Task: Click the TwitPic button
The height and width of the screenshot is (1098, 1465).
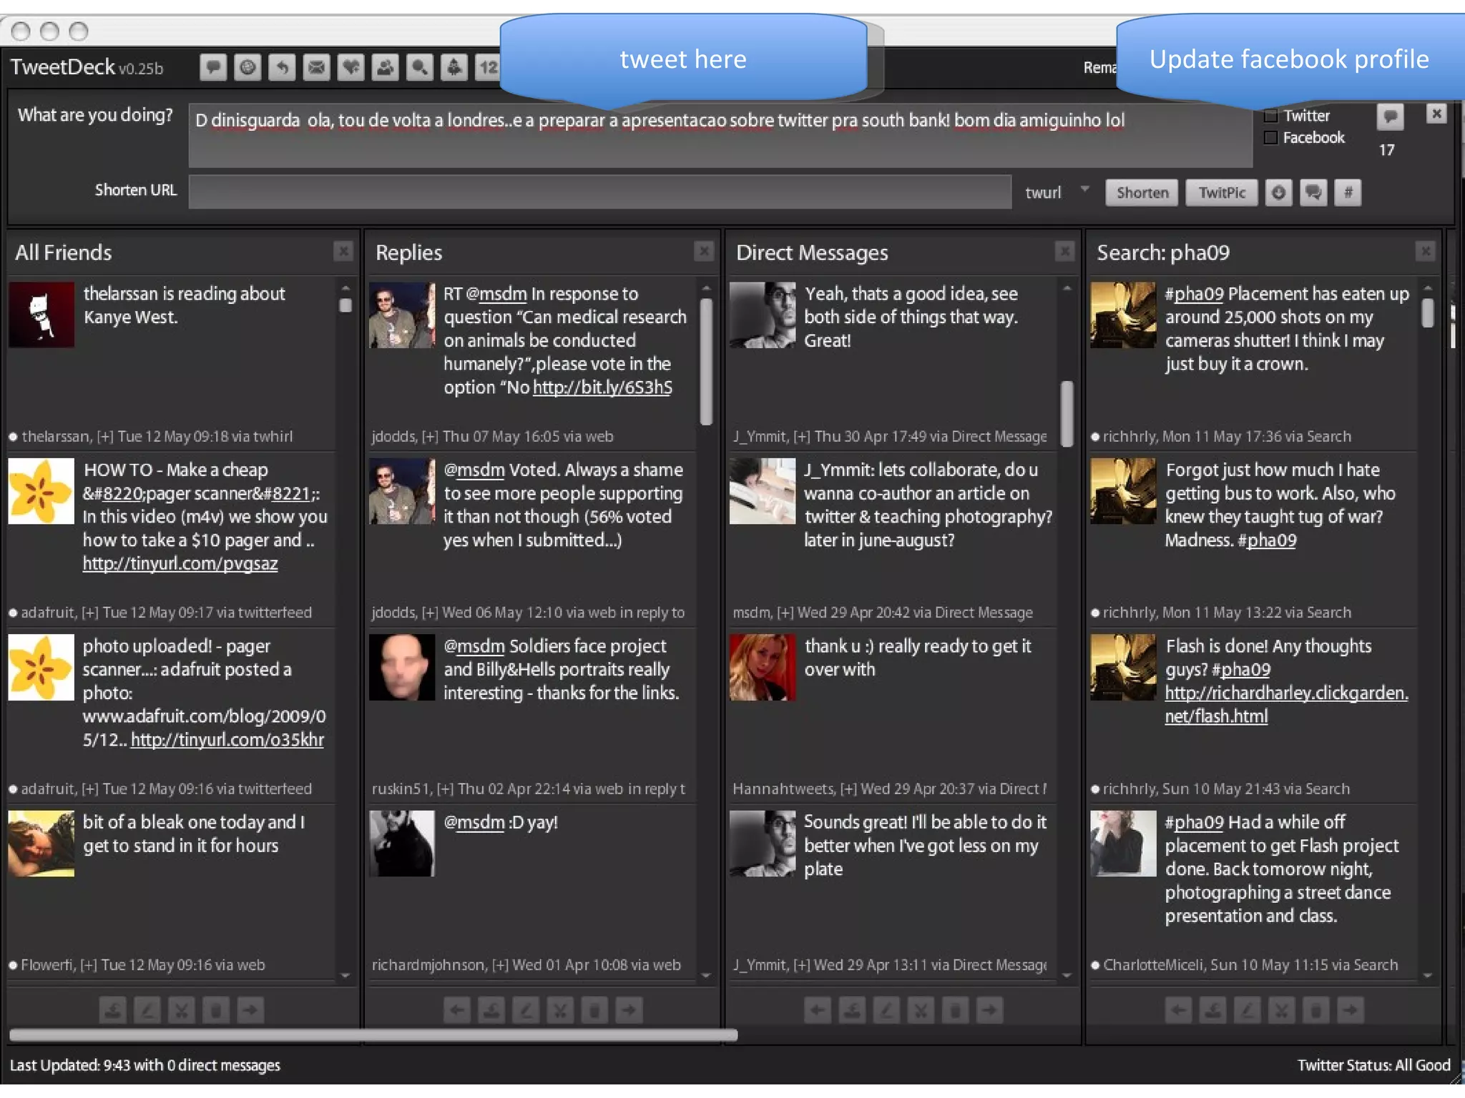Action: (x=1221, y=192)
